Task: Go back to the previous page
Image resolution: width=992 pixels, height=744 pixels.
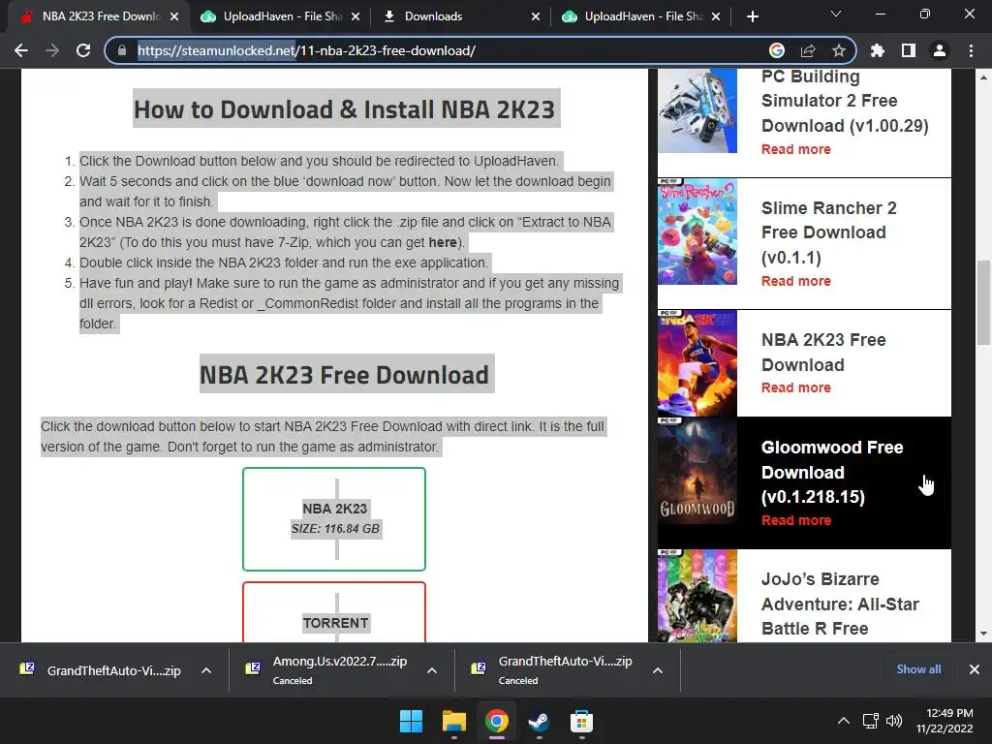Action: (21, 50)
